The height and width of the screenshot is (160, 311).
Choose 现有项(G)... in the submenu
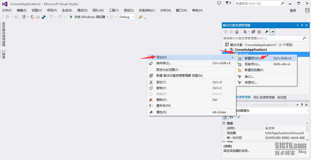266,64
